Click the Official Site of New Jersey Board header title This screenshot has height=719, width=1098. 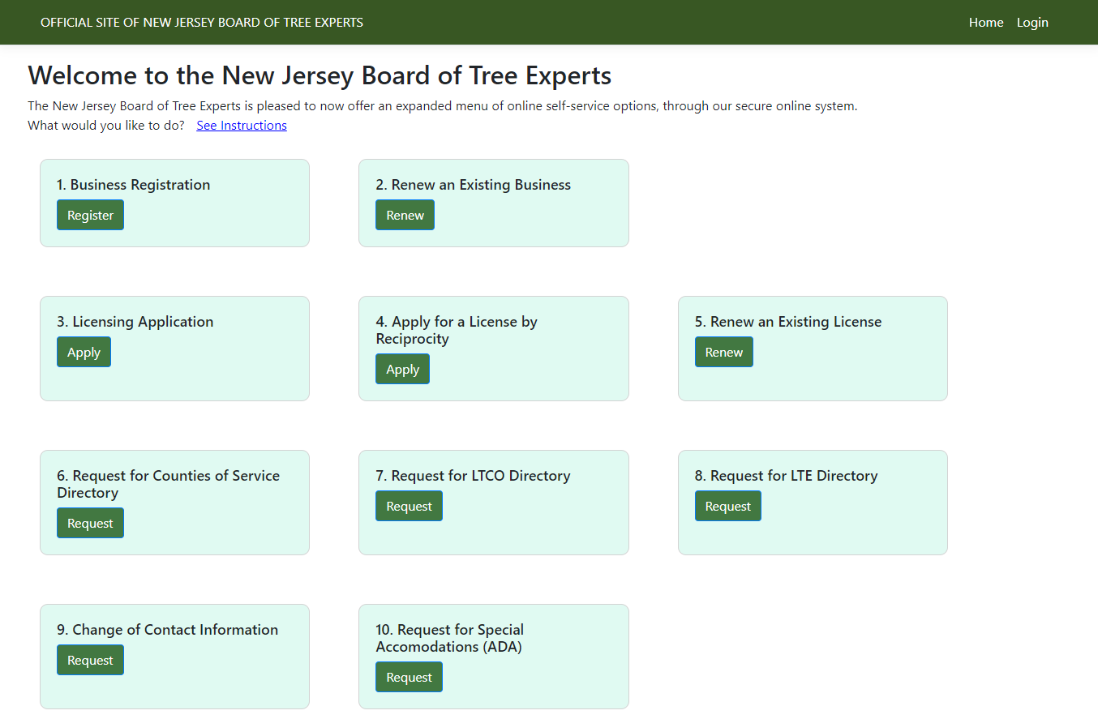coord(202,22)
